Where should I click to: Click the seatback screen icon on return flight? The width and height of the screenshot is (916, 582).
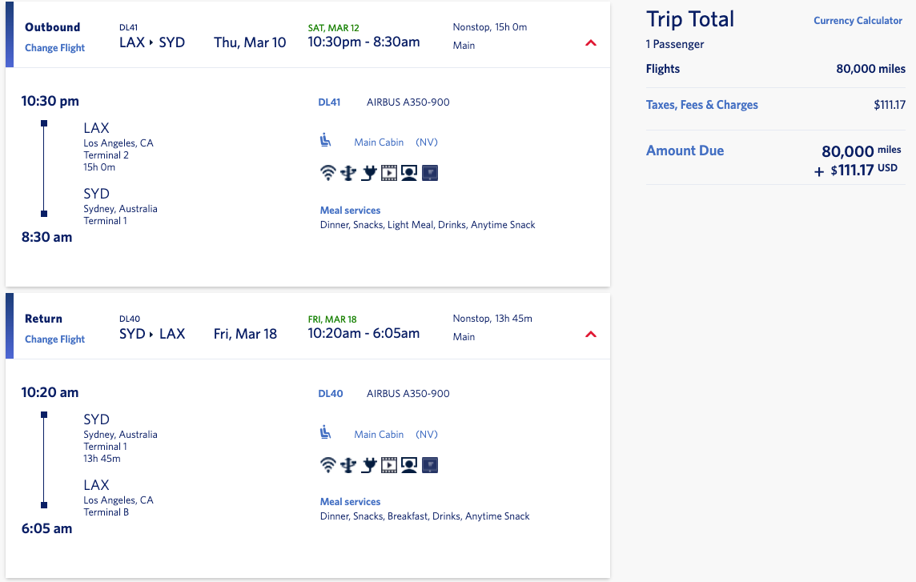(431, 464)
